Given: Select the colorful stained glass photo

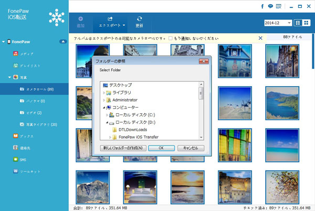Looking at the screenshot, I should (235, 145).
